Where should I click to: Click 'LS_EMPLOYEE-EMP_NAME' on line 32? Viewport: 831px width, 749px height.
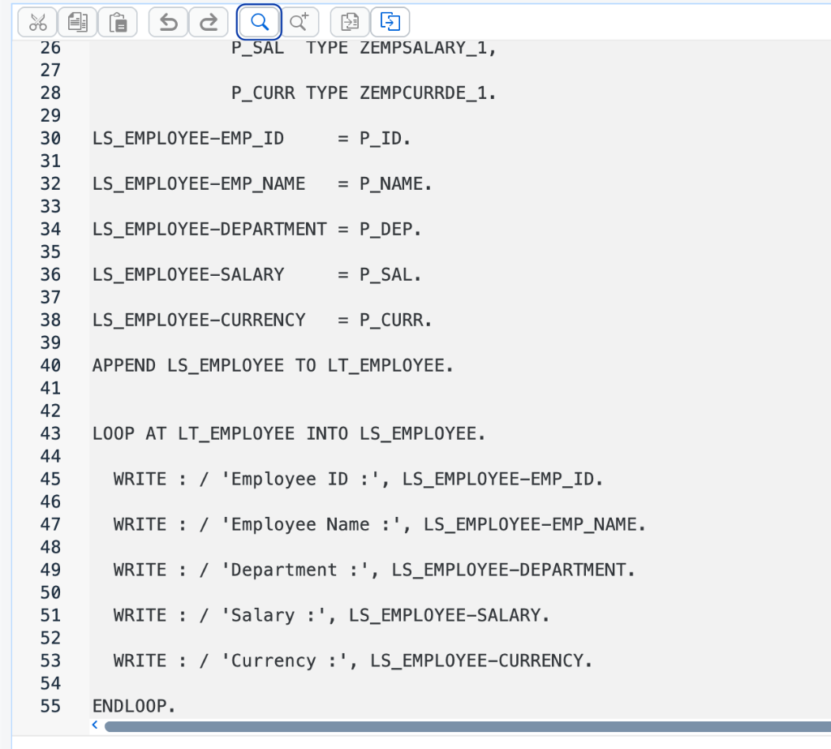[x=199, y=184]
